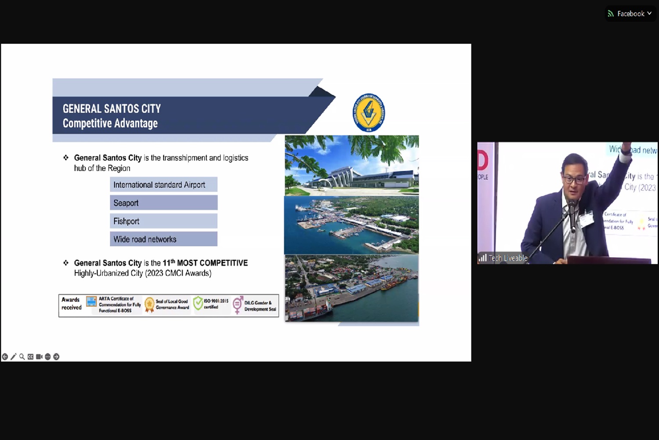Viewport: 659px width, 440px height.
Task: Click the ISO 9001:2015 certified checkmark icon
Action: [x=198, y=303]
